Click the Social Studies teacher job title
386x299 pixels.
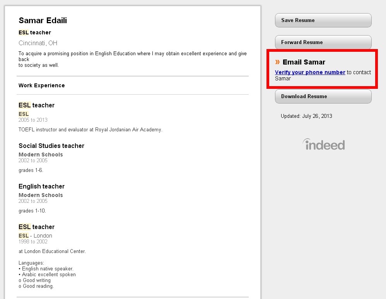coord(51,146)
